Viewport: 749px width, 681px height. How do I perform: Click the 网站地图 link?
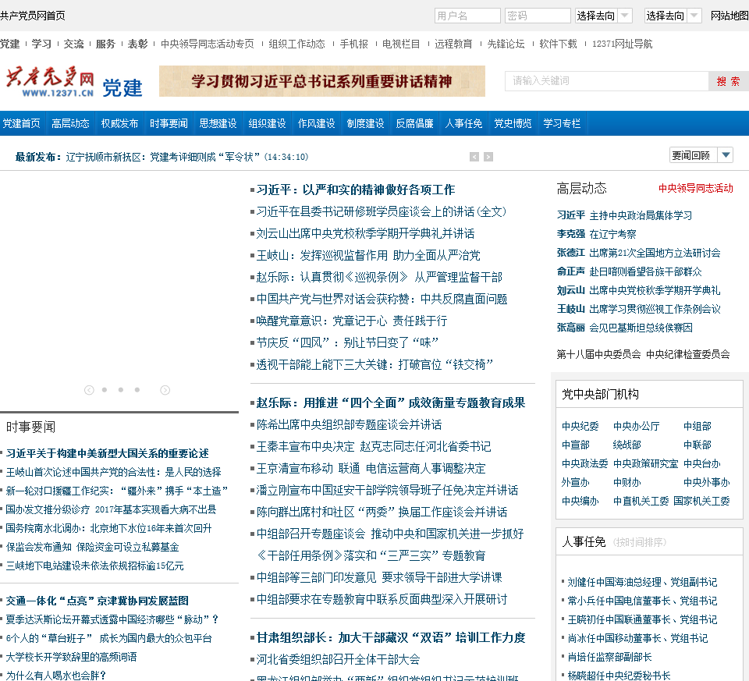point(729,16)
